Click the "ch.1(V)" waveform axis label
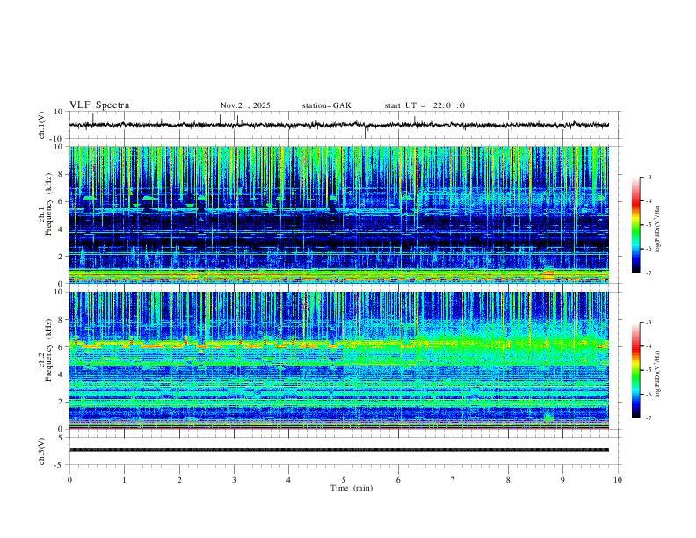 tap(42, 125)
